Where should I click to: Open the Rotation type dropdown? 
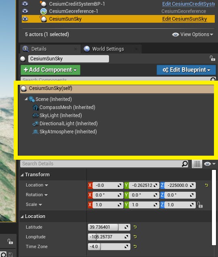click(37, 195)
